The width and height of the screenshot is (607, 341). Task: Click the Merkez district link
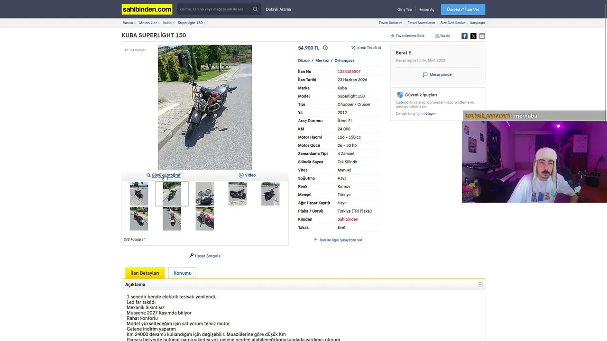322,61
